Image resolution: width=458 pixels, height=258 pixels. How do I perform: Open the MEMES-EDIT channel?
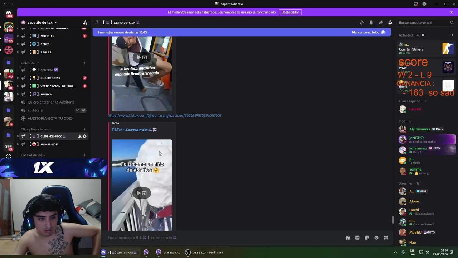tap(53, 144)
